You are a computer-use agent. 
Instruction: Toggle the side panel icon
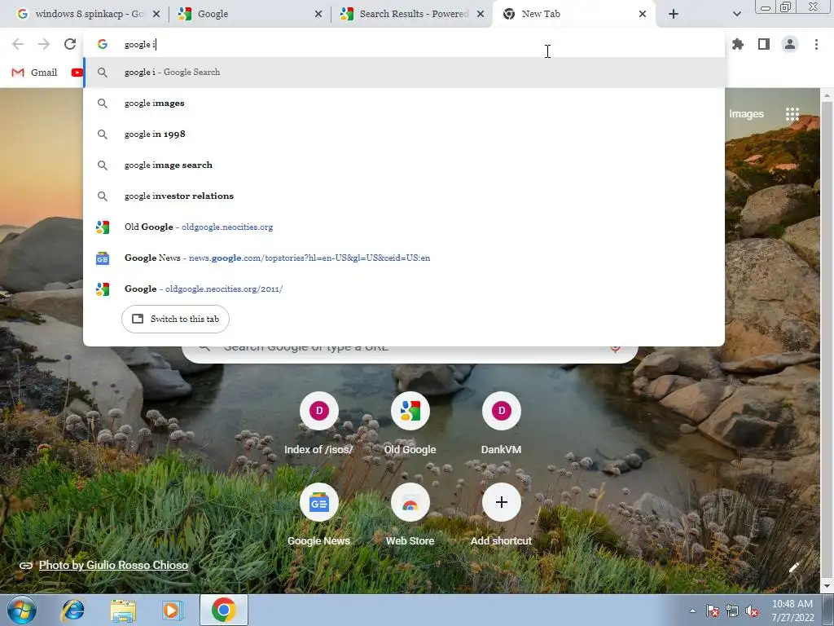point(764,44)
